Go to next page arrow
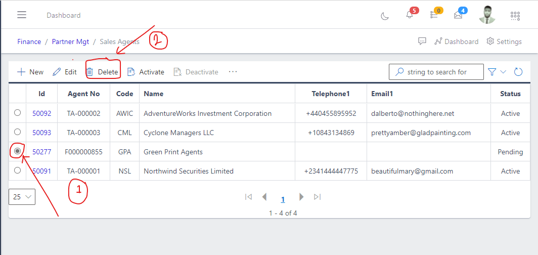 [x=301, y=197]
